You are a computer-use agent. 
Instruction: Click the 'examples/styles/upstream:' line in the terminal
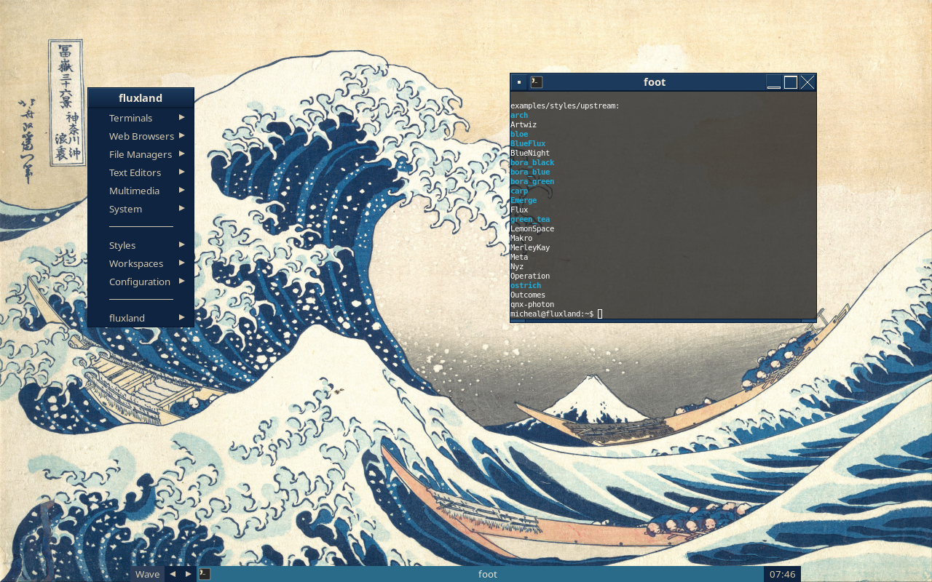565,106
